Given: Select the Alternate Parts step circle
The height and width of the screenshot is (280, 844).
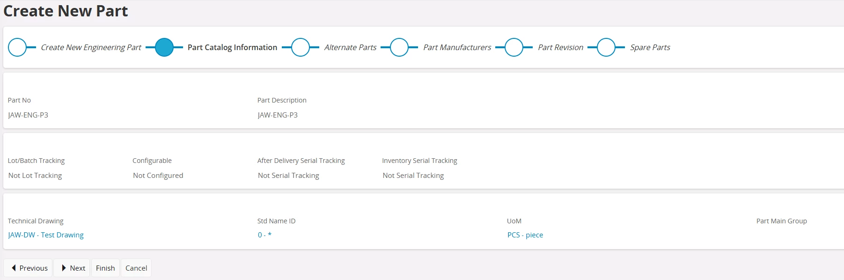Looking at the screenshot, I should (301, 47).
